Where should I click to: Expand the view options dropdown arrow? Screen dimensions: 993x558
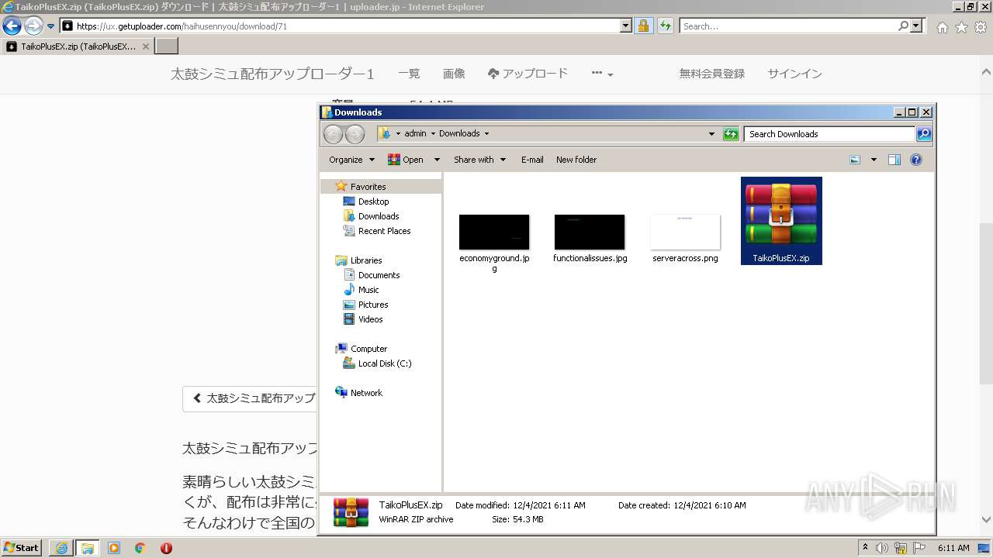tap(874, 160)
